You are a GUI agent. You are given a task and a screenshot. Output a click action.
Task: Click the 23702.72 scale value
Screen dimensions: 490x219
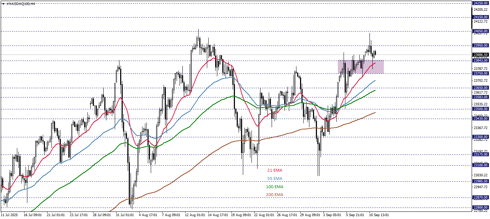pyautogui.click(x=481, y=81)
